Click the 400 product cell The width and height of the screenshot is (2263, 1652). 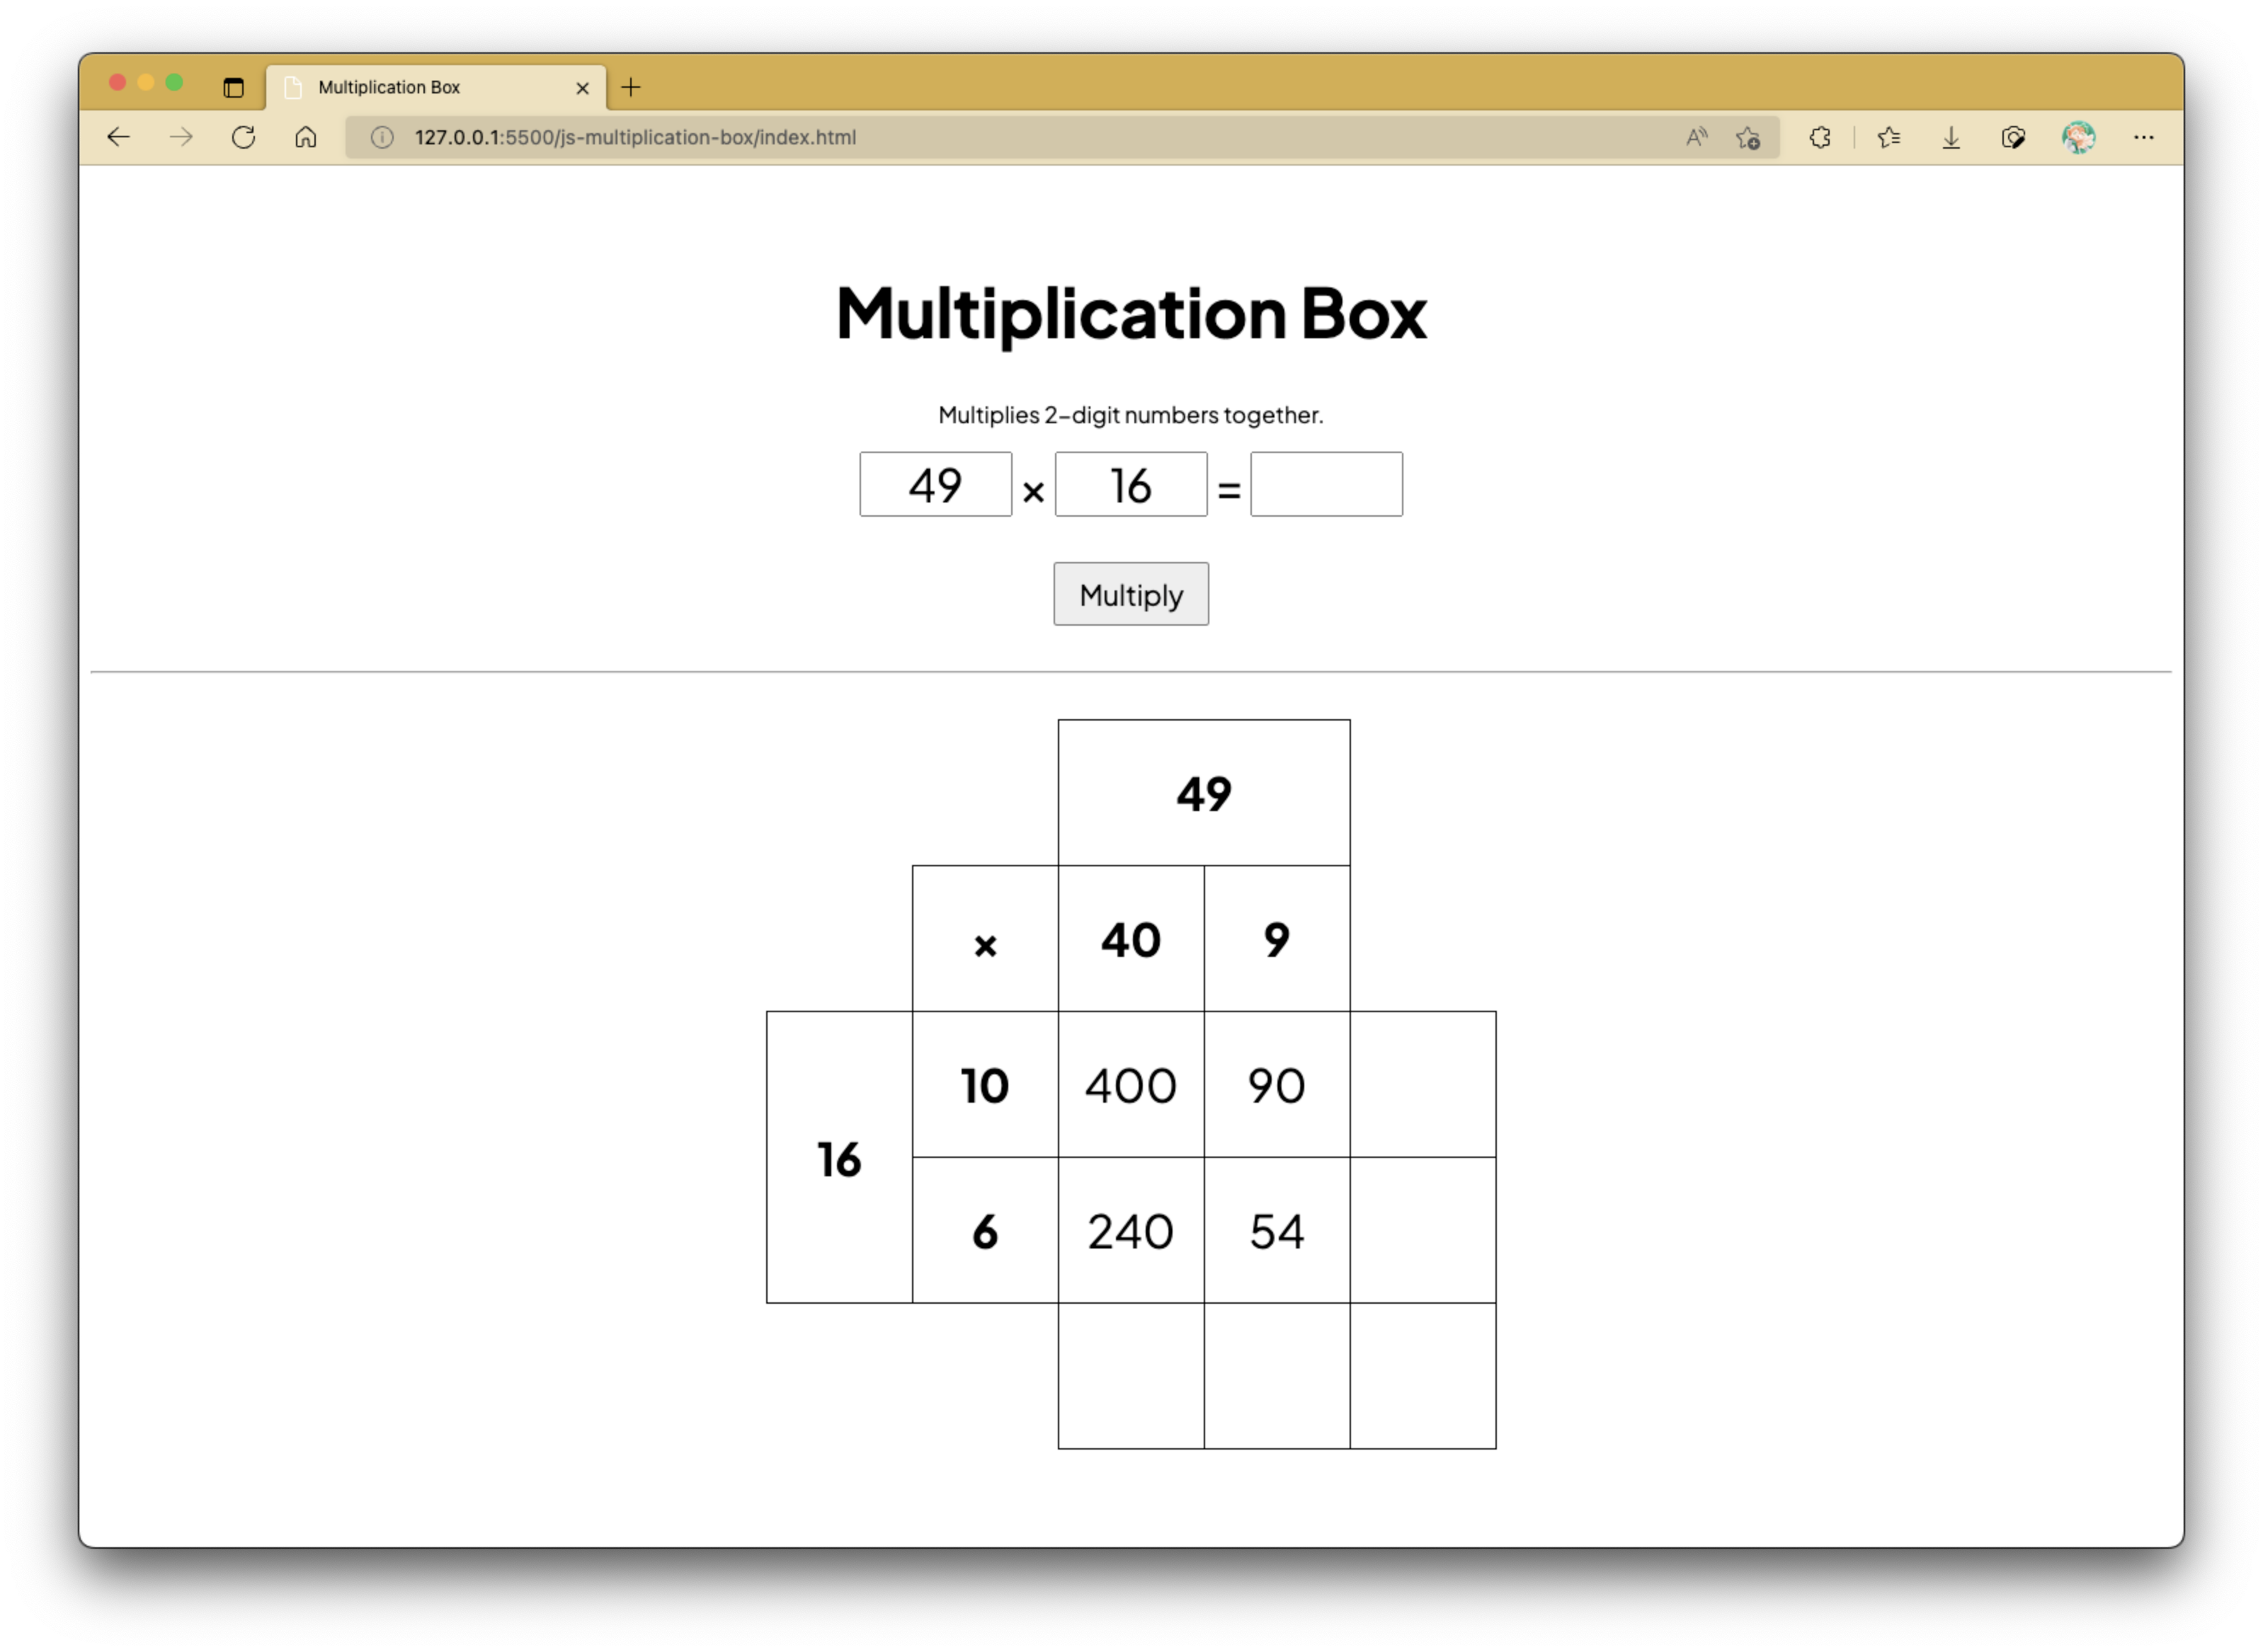[1130, 1083]
